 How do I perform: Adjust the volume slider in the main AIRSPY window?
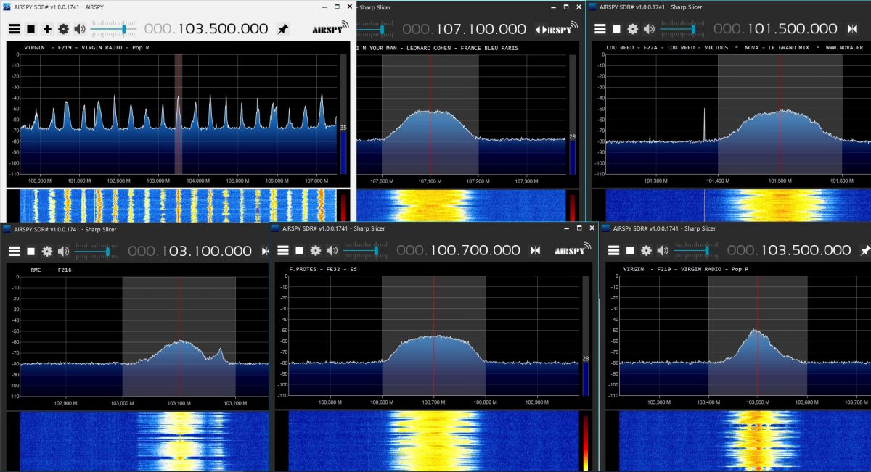click(113, 29)
